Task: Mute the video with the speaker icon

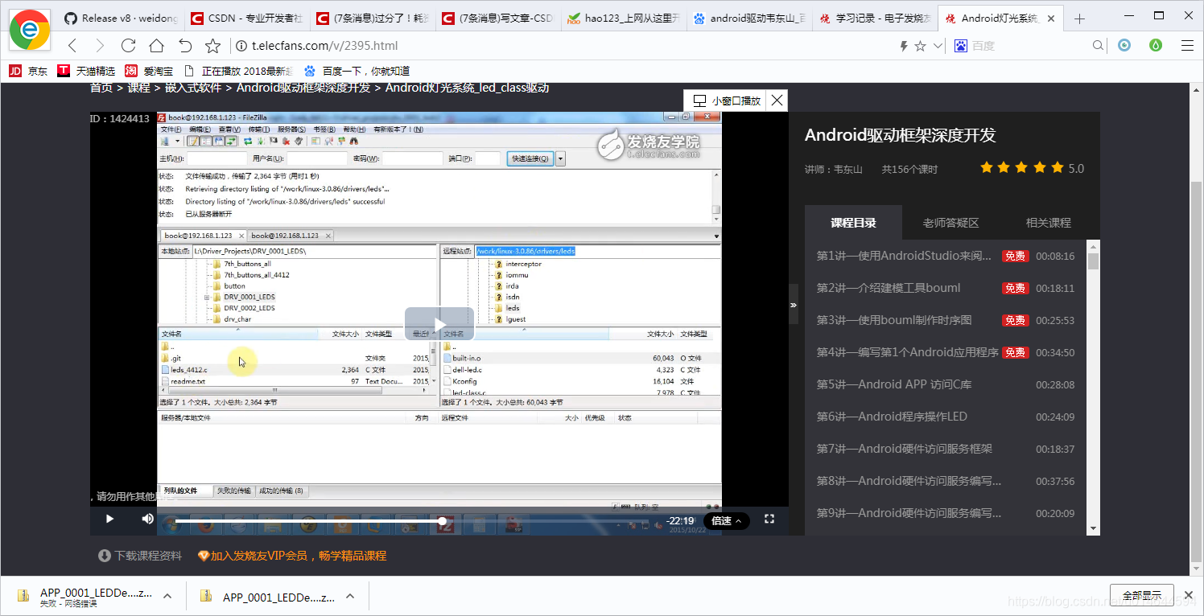Action: point(147,519)
